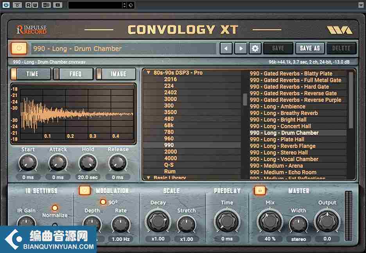Click the host A/B settings switch icon
This screenshot has height=253, width=366.
(46, 5)
